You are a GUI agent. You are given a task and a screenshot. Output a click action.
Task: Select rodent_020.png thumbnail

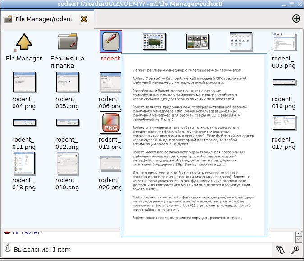click(x=111, y=163)
